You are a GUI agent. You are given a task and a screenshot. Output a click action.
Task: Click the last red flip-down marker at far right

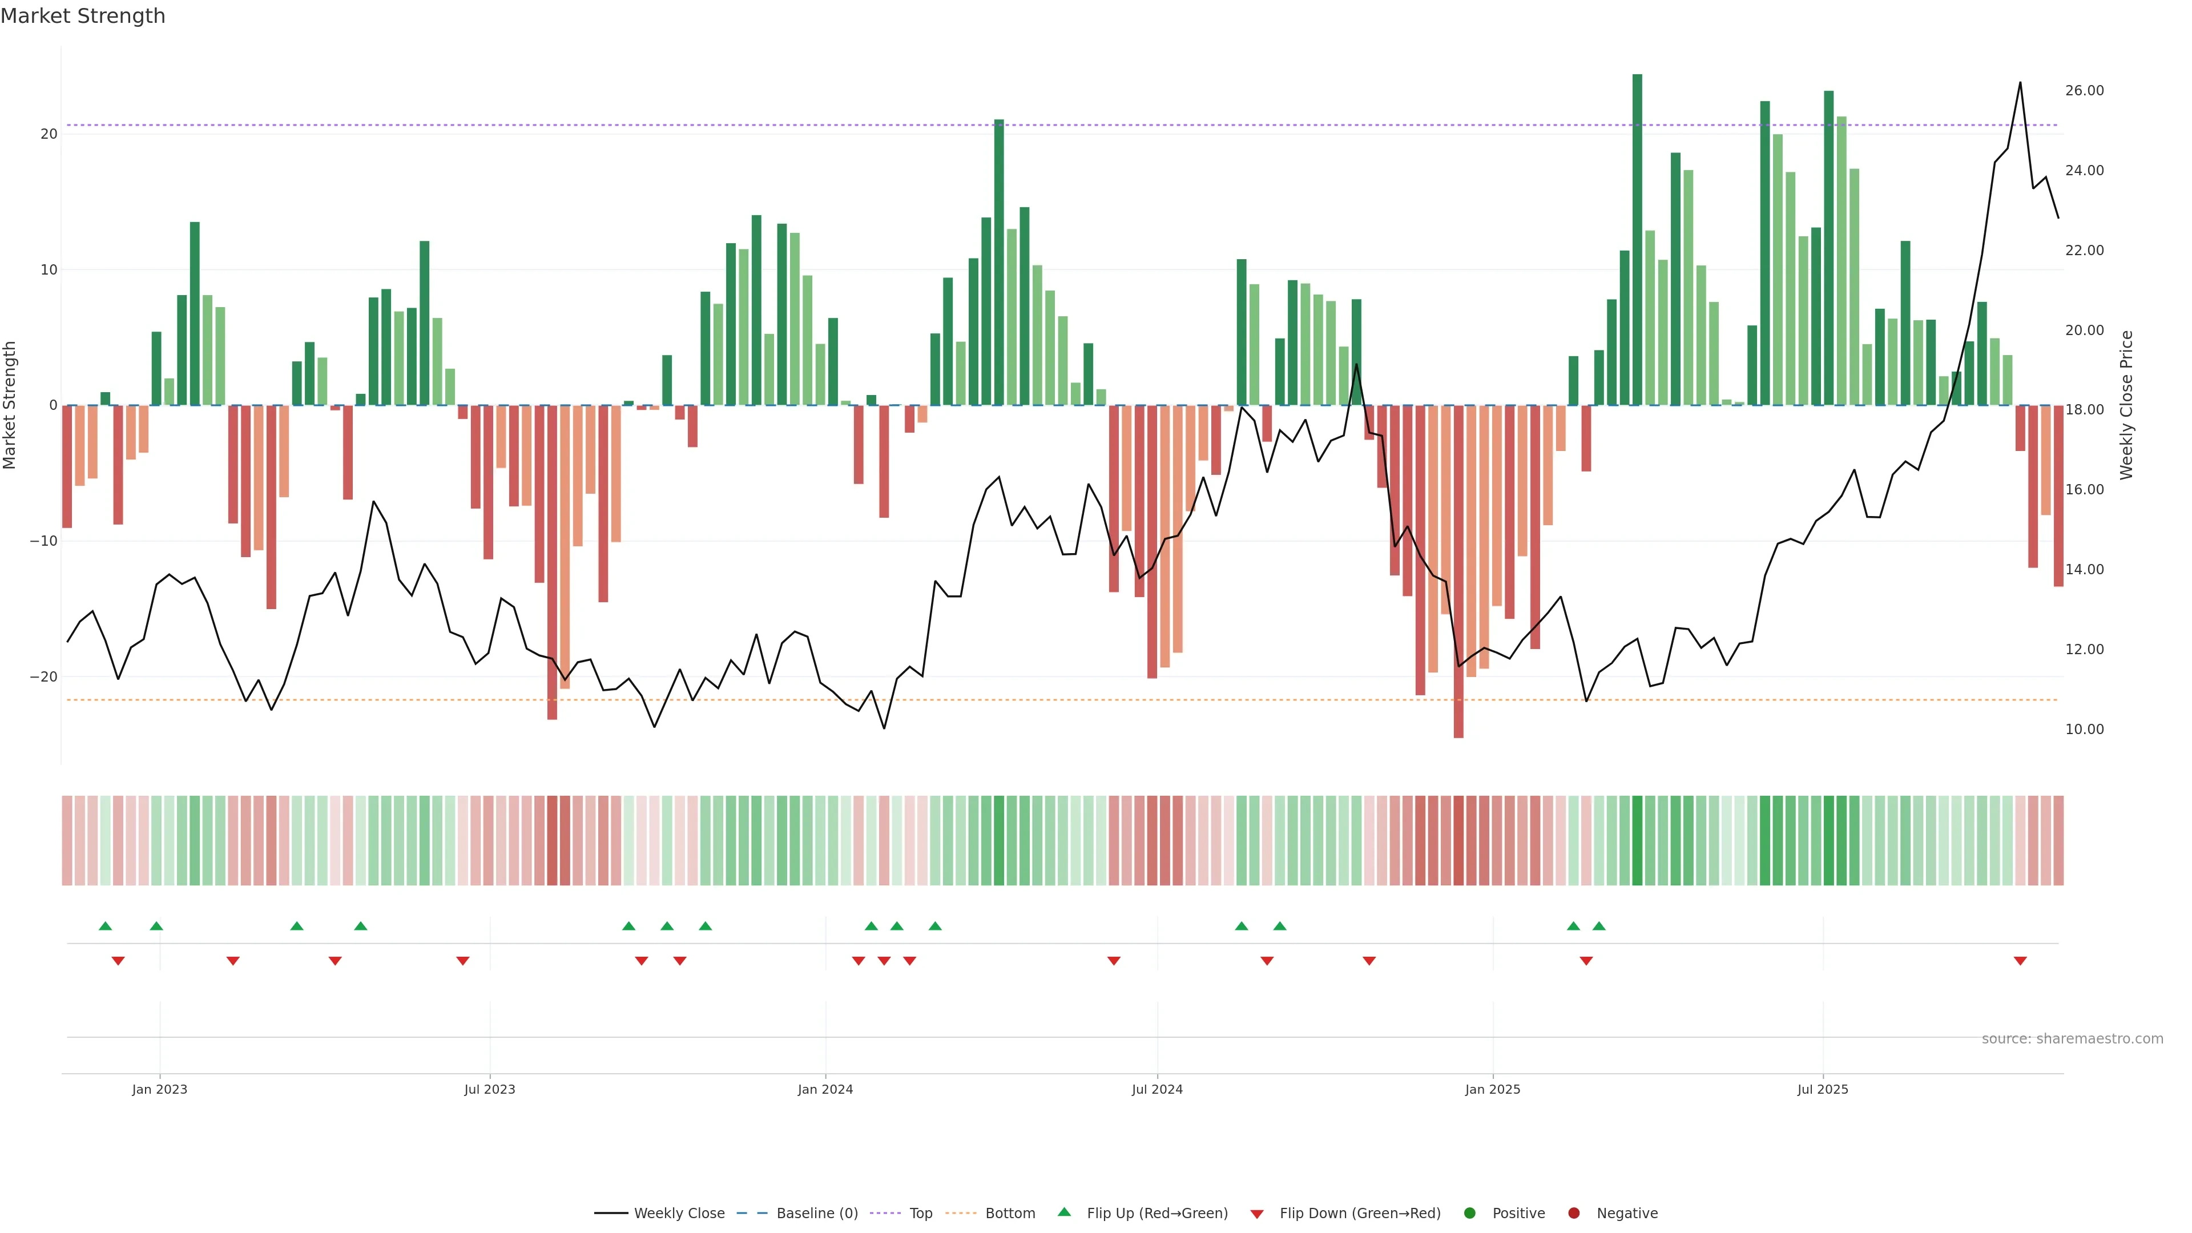coord(2020,961)
